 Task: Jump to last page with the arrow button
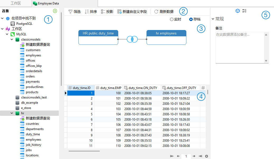200,156
